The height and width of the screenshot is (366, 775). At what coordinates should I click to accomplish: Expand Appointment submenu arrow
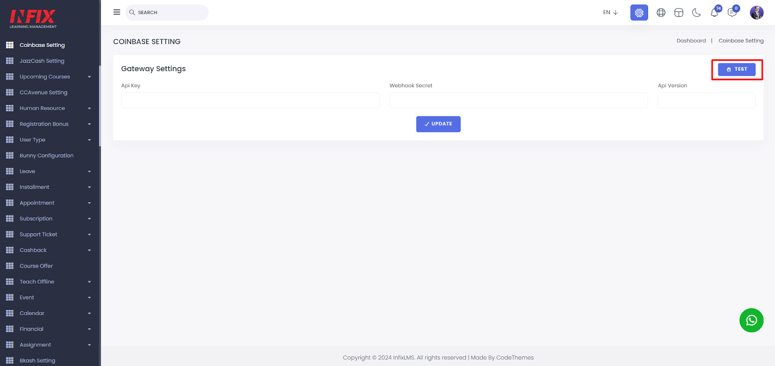coord(89,203)
